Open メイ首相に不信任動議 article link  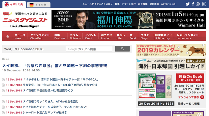tap(48, 90)
